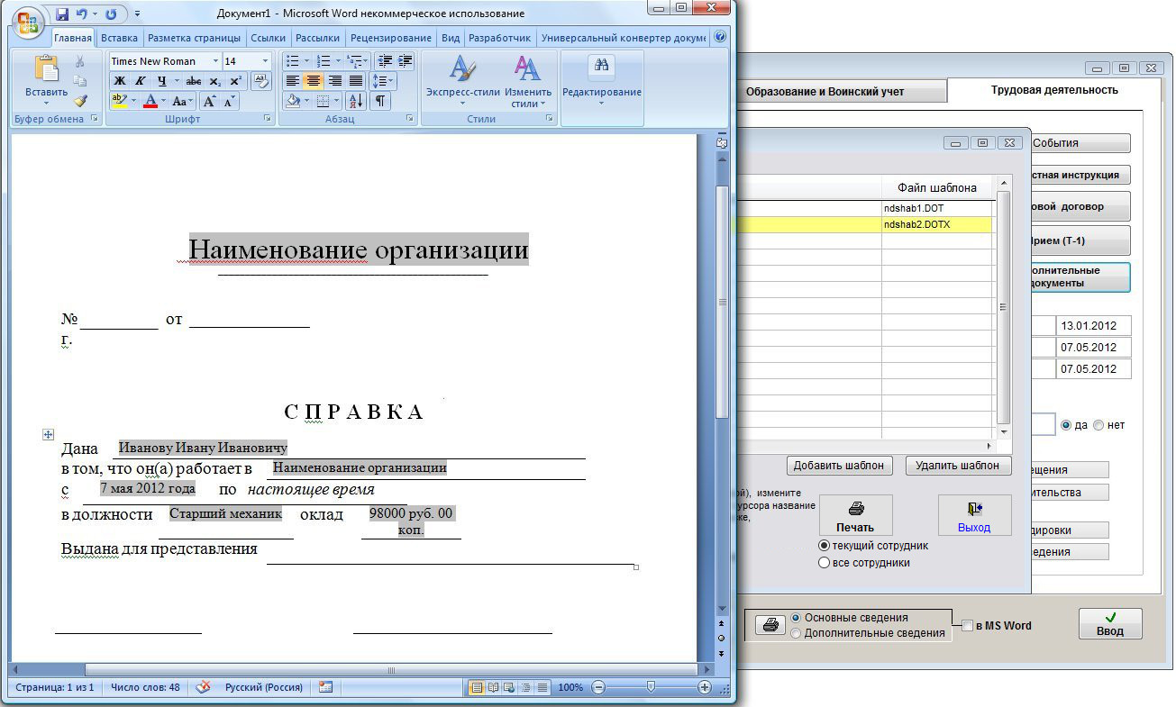Choose 'Дополнительные сведения' radio button
The image size is (1176, 707).
click(796, 633)
